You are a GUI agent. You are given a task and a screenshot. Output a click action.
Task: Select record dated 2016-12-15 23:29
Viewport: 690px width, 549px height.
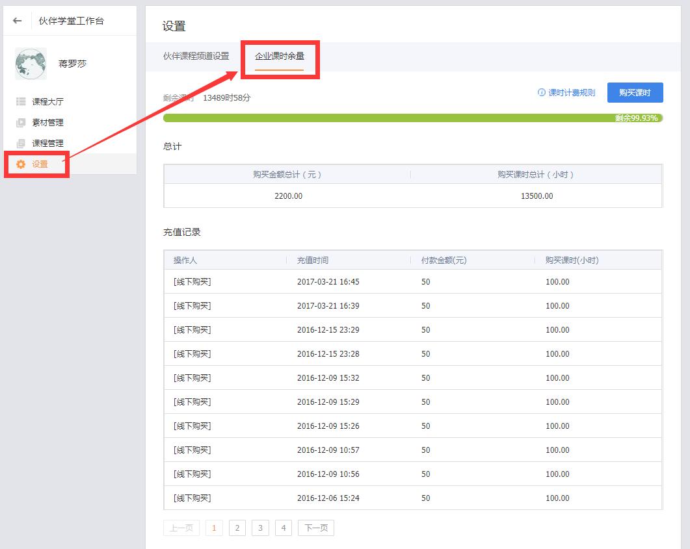point(413,329)
